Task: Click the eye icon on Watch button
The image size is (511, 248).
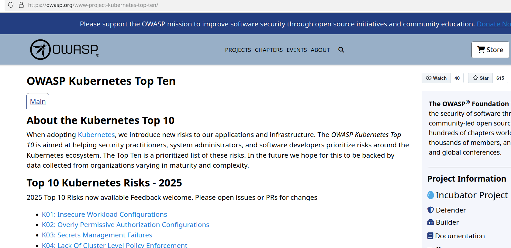Action: tap(429, 78)
